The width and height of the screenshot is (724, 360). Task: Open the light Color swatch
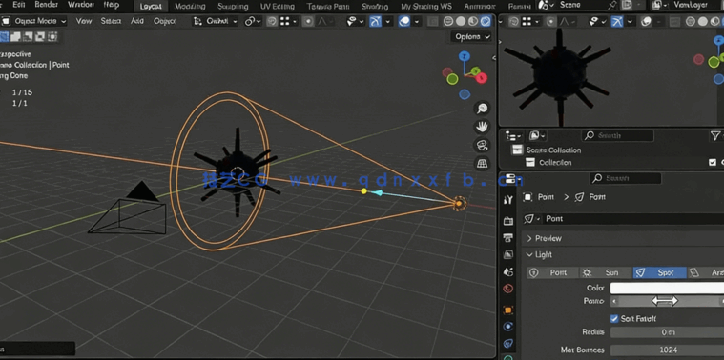pyautogui.click(x=667, y=288)
